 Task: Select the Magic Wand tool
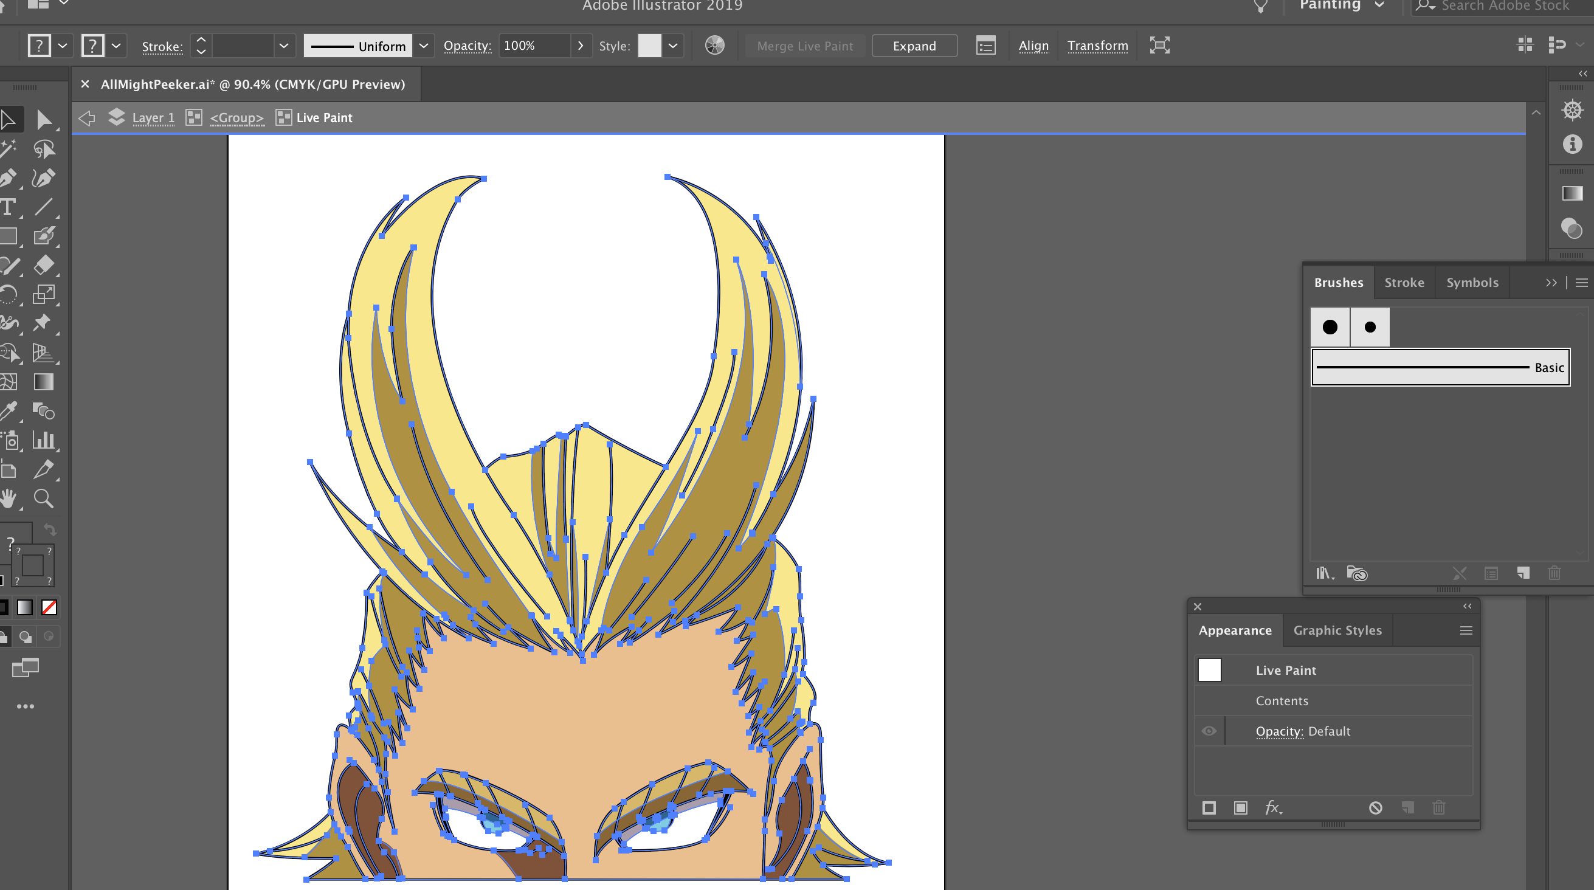[9, 149]
